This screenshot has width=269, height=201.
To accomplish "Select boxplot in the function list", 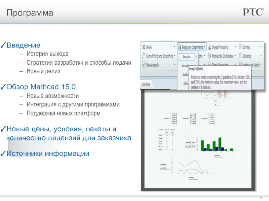I will tap(187, 57).
